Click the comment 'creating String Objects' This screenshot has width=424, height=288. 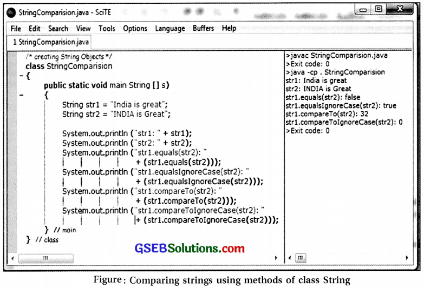69,57
